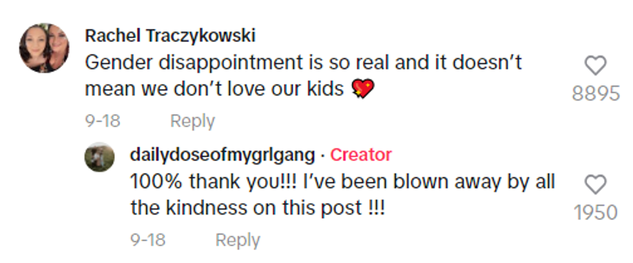Go to the dailydoseofmygrlgang username link

pyautogui.click(x=223, y=155)
